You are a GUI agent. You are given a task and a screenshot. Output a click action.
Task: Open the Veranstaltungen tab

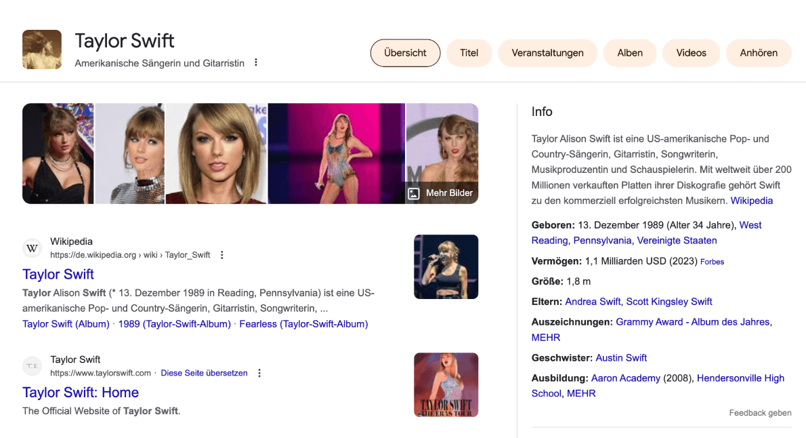point(547,53)
